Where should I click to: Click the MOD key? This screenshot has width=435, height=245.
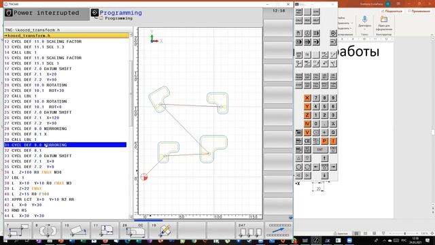(x=307, y=20)
